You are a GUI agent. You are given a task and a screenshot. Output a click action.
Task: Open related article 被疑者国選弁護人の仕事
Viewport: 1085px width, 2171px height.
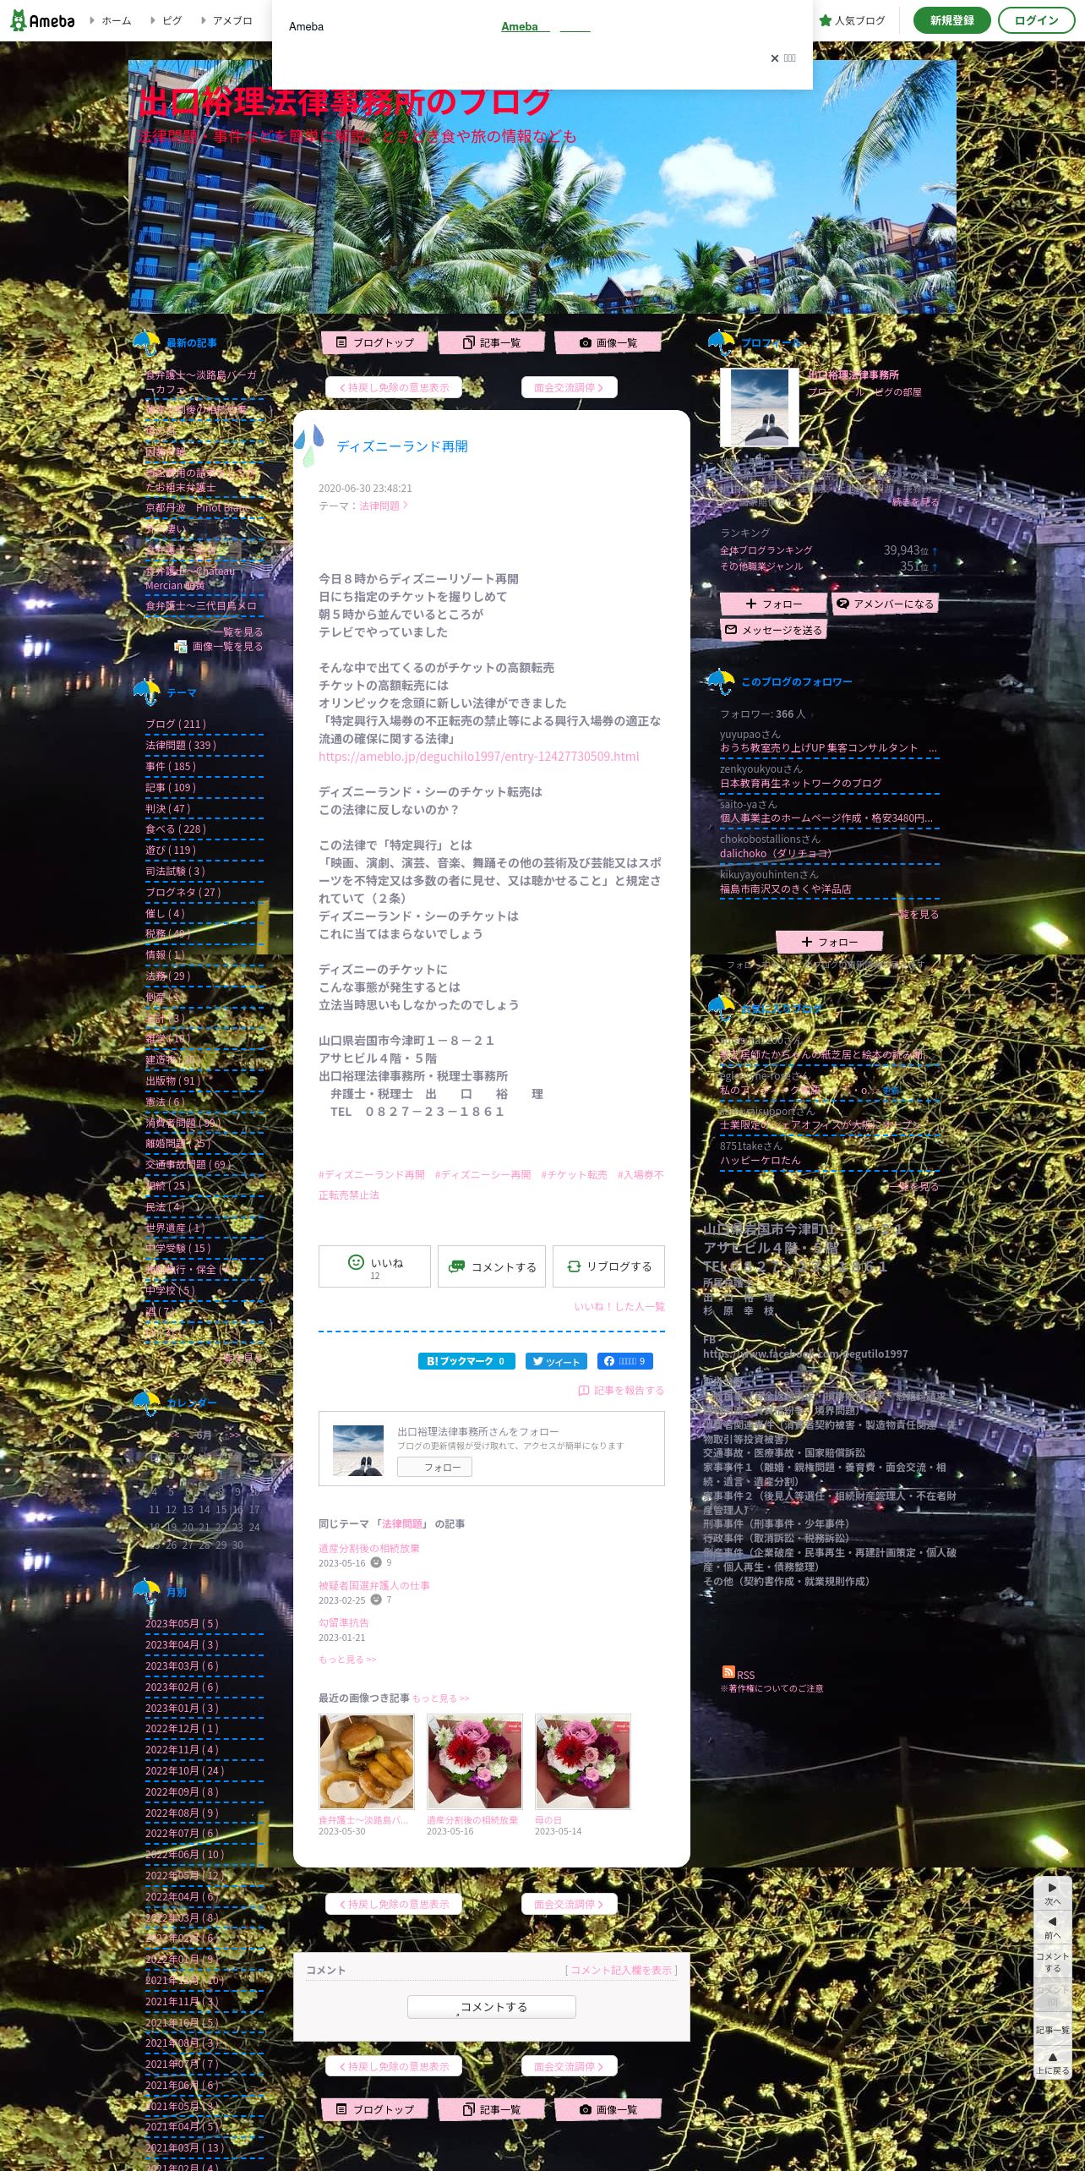(x=373, y=1585)
